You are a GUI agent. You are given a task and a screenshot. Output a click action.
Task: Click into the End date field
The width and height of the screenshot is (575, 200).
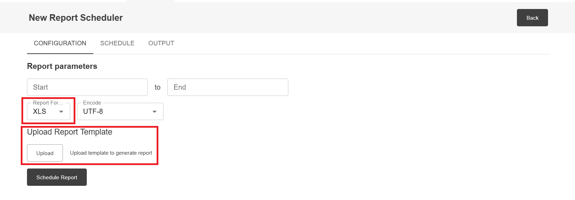coord(228,87)
